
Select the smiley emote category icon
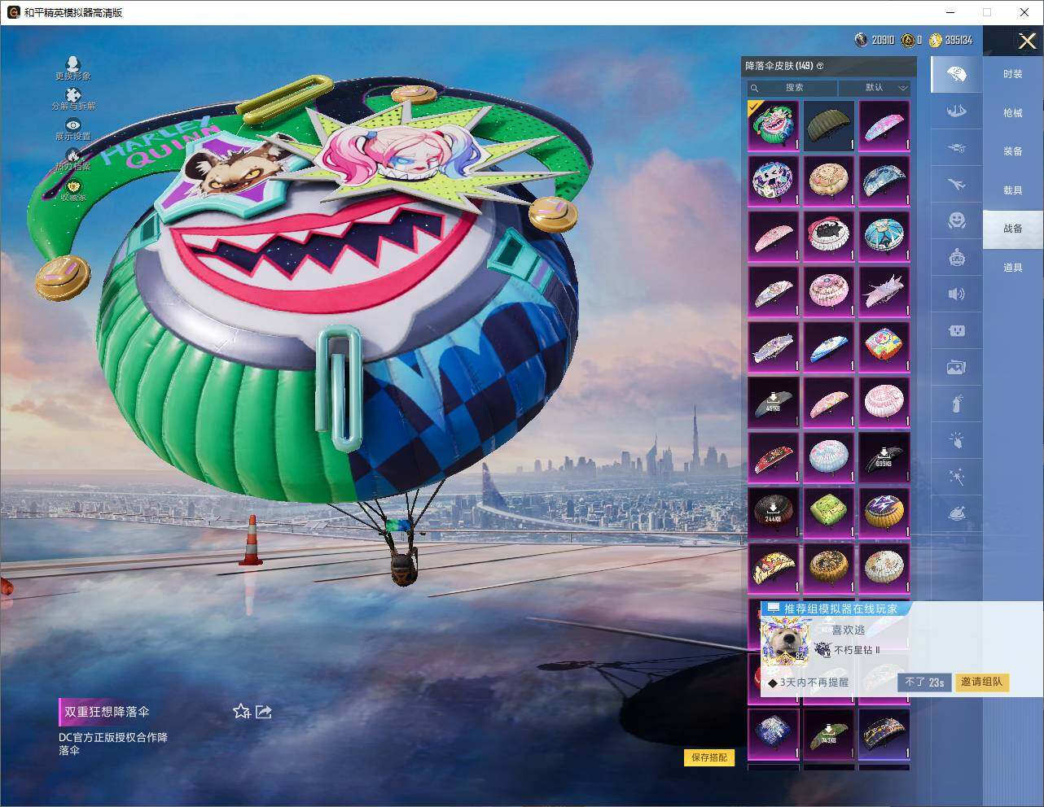click(957, 220)
